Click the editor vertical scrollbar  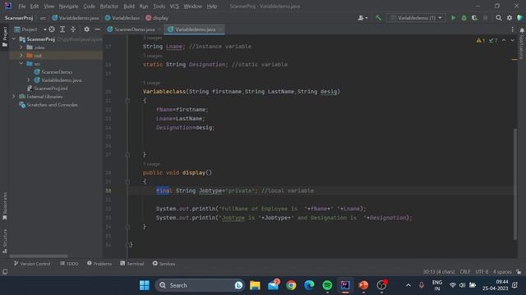(x=515, y=184)
